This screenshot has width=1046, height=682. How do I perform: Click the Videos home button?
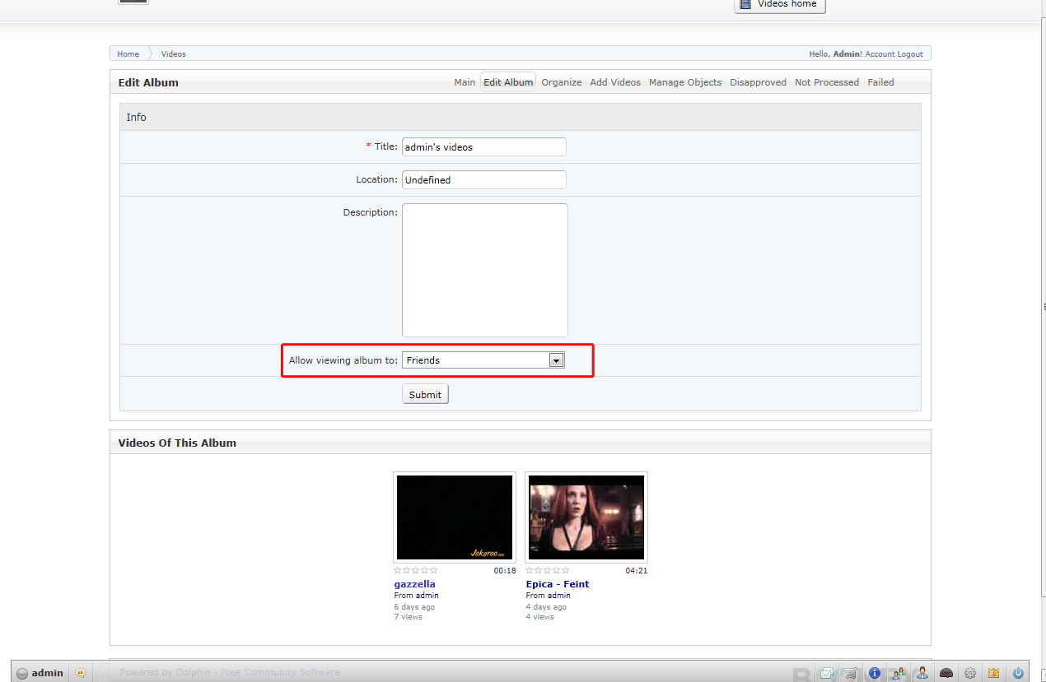click(x=779, y=5)
